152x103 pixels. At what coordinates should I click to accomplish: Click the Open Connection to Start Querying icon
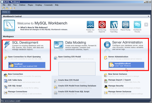tap(6, 58)
